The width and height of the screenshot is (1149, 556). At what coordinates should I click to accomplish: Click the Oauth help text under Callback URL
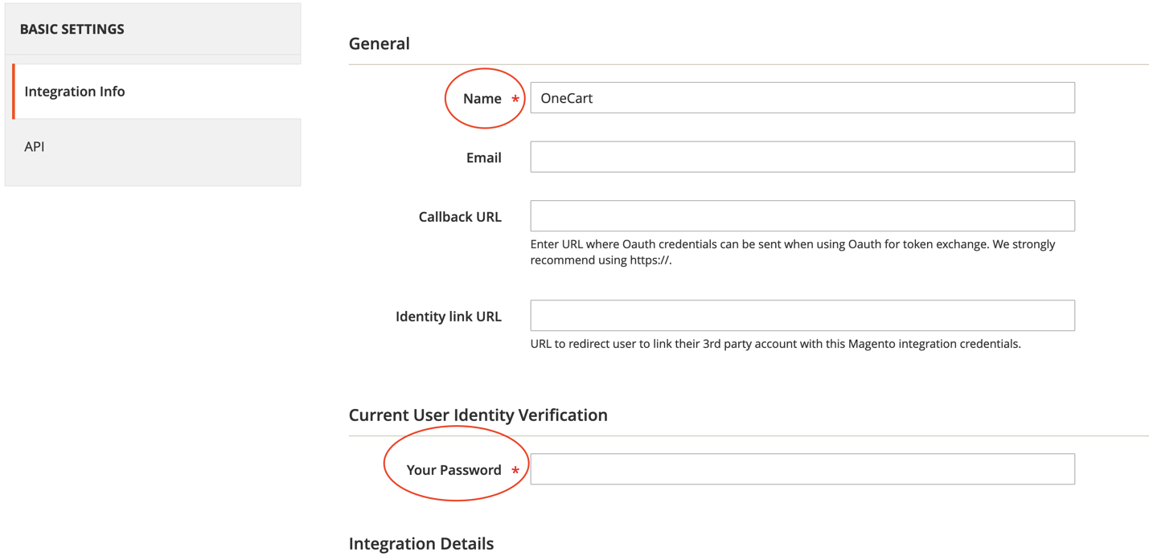[792, 251]
